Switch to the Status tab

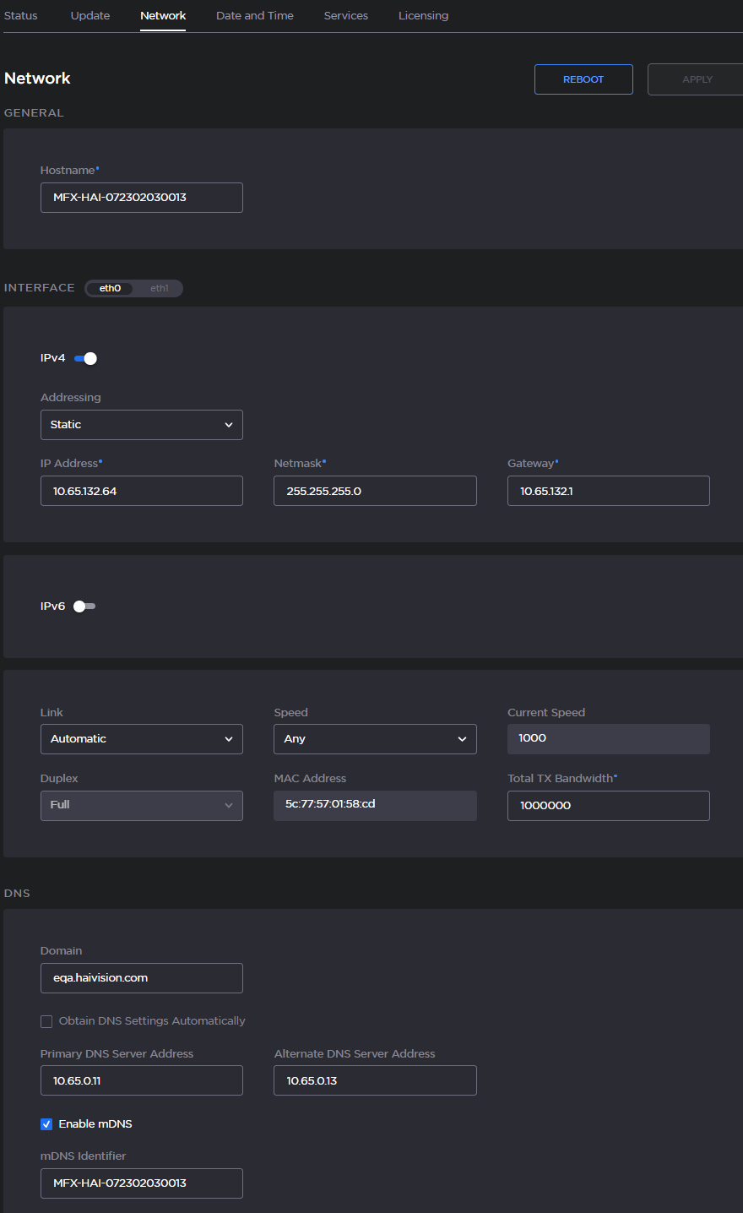[x=20, y=15]
